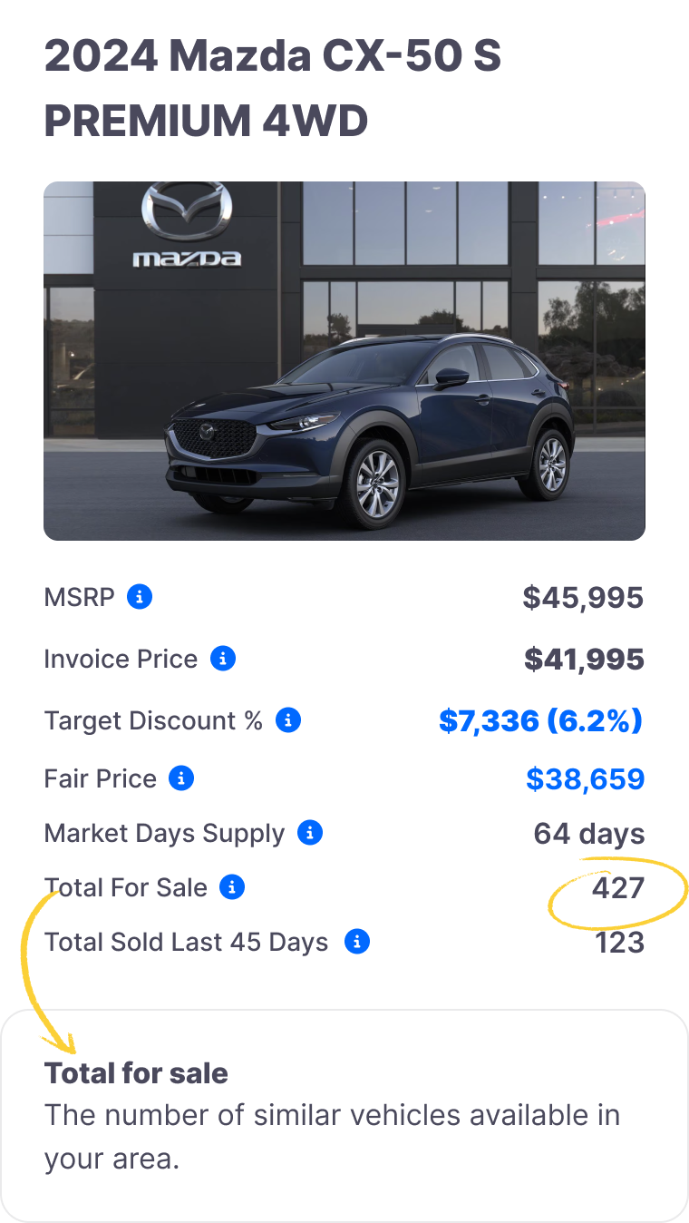
Task: Click the Total for sale tooltip heading
Action: tap(136, 1073)
